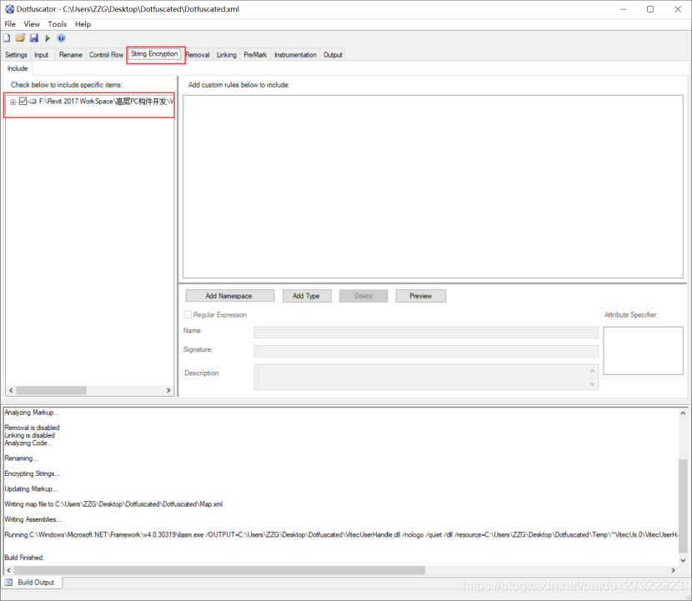Click the 'Renaming...' output line
The height and width of the screenshot is (601, 692).
[21, 458]
